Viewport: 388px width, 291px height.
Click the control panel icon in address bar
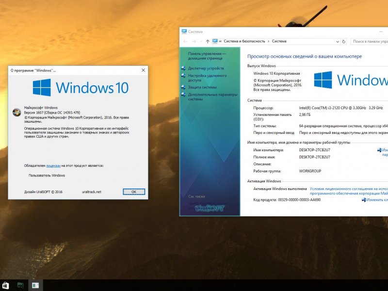(x=215, y=41)
